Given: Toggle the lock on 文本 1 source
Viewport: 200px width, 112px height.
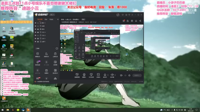Looking at the screenshot, I should (38, 39).
